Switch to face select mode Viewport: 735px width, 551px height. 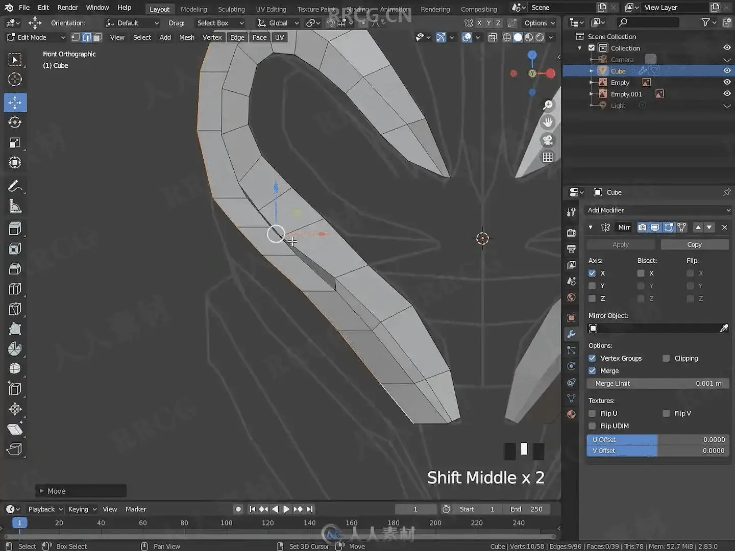pyautogui.click(x=97, y=37)
